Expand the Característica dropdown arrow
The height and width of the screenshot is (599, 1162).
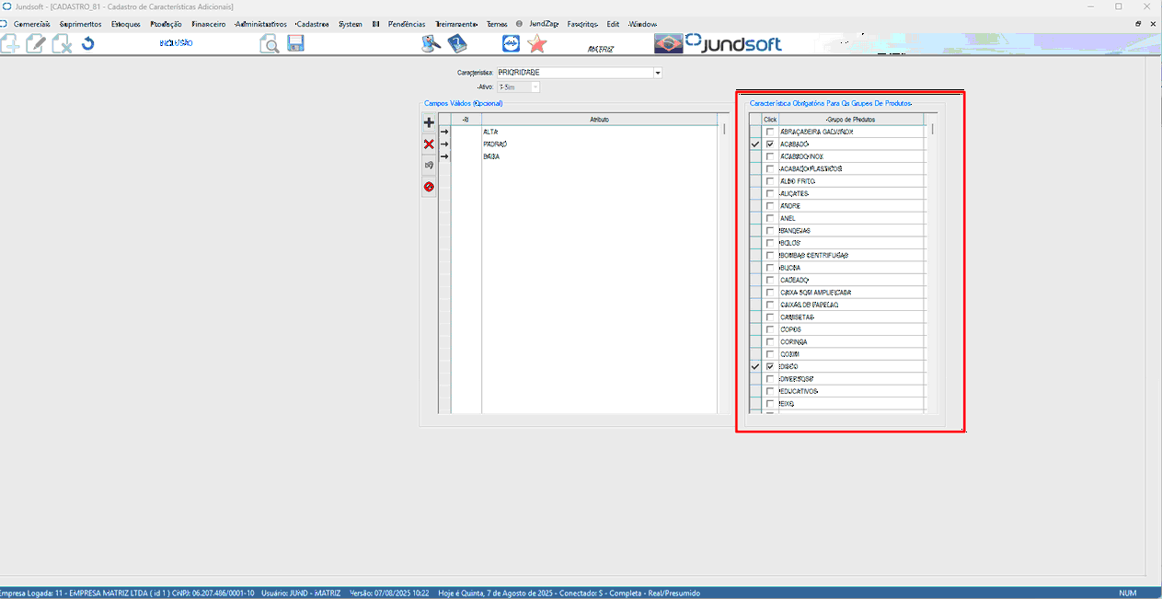658,73
